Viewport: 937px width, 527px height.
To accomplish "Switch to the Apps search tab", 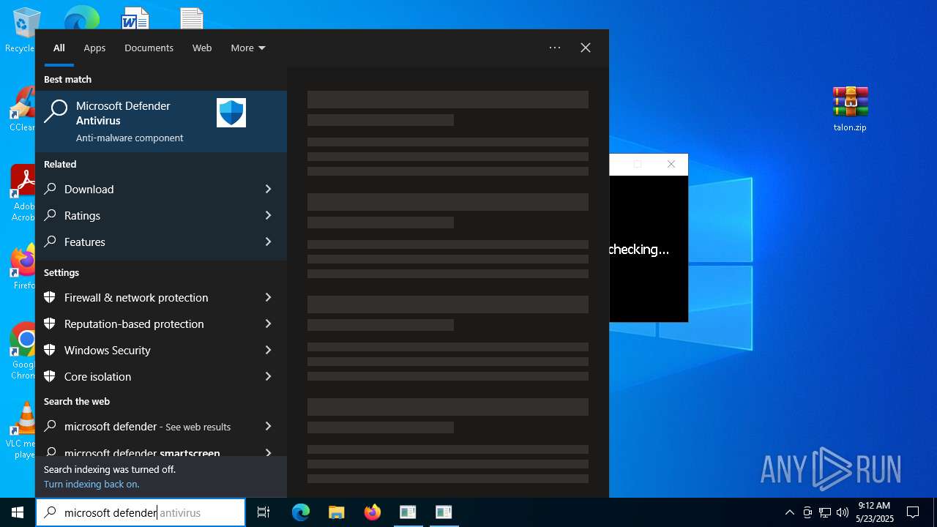I will coord(94,48).
